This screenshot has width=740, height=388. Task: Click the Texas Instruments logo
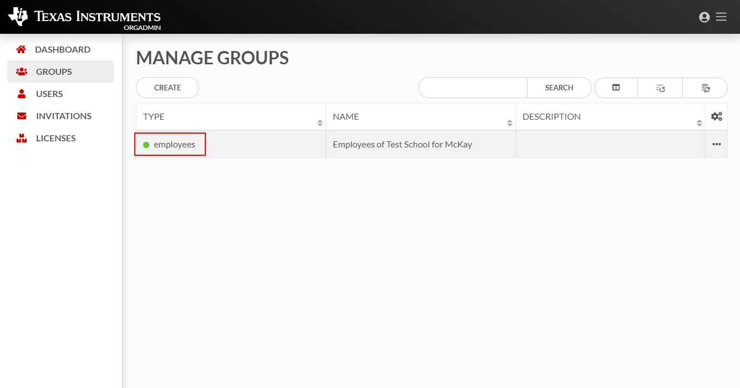[84, 17]
